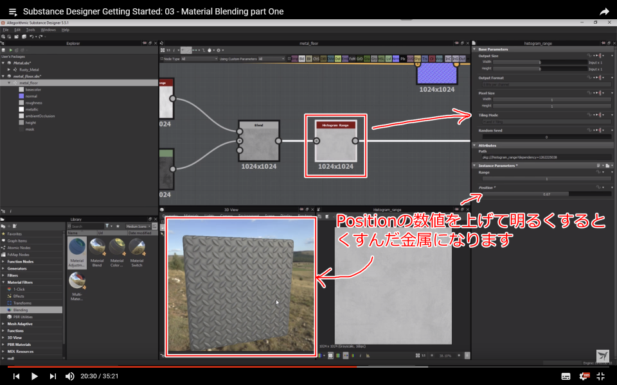617x385 pixels.
Task: Skip to the next video
Action: (x=53, y=376)
